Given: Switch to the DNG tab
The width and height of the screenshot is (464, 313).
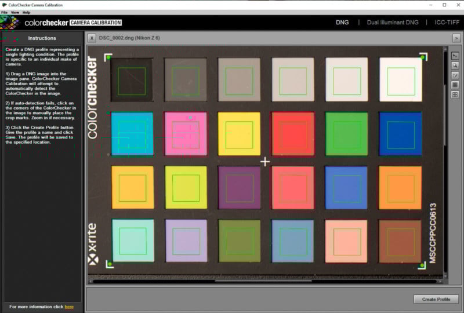Looking at the screenshot, I should [x=342, y=23].
